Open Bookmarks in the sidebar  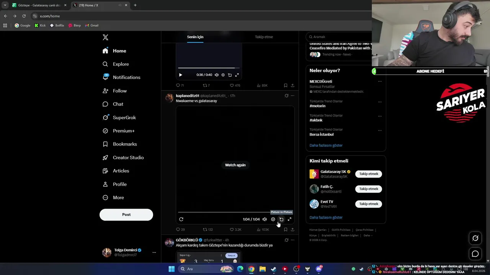point(119,144)
